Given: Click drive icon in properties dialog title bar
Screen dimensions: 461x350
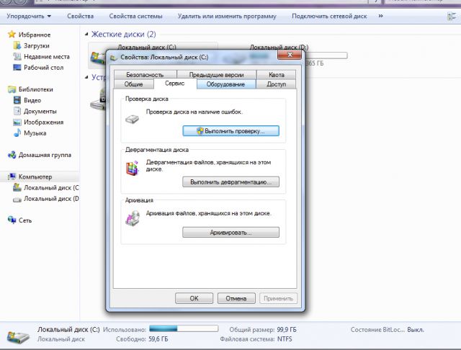Looking at the screenshot, I should [x=114, y=58].
